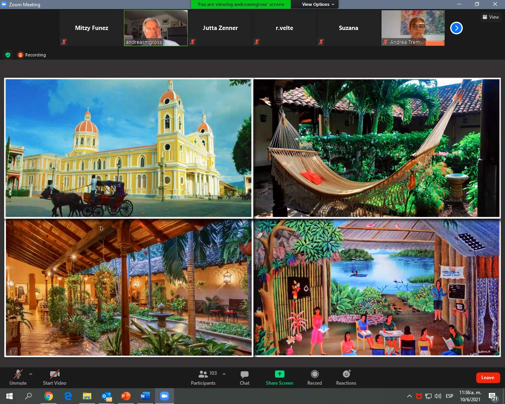Select Jutta Zenner participant tile
The width and height of the screenshot is (505, 404).
tap(220, 28)
